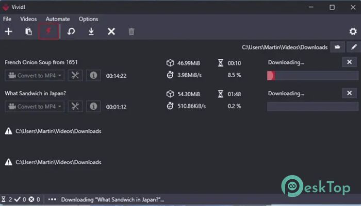Image resolution: width=361 pixels, height=206 pixels.
Task: Toggle the lightning bolt auto-download mode
Action: [x=48, y=31]
